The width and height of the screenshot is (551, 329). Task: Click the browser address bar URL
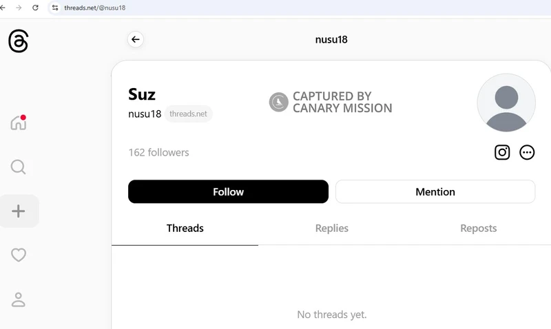point(95,8)
